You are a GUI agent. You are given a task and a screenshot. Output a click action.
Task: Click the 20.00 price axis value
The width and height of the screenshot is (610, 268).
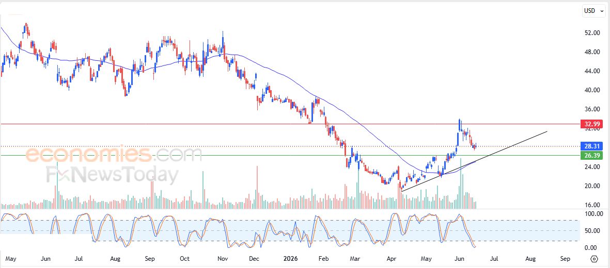tap(592, 186)
